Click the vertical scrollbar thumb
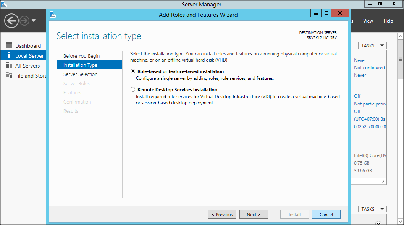Image resolution: width=404 pixels, height=225 pixels. coord(401,60)
